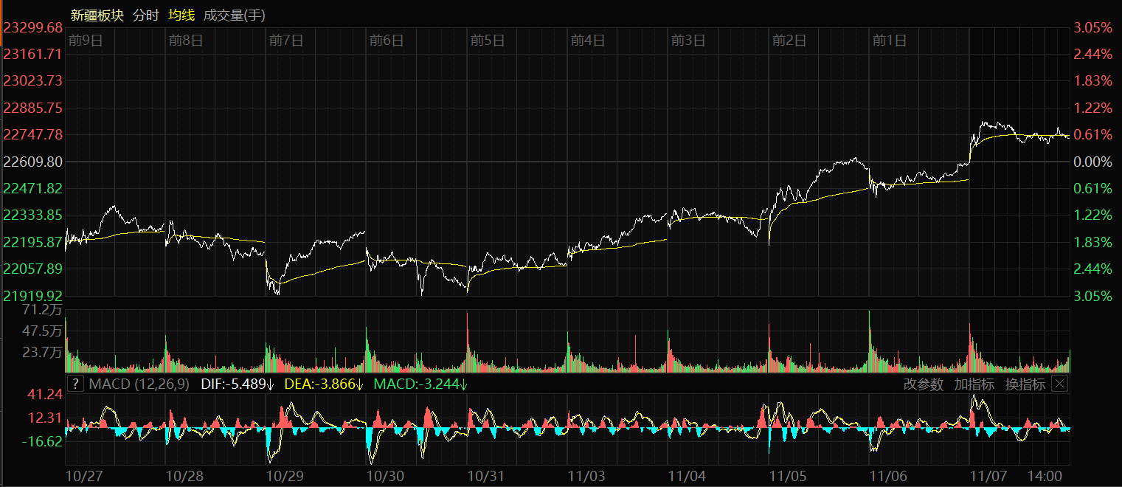Click the MACD help question mark icon
Screen dimensions: 1122x487
point(75,384)
